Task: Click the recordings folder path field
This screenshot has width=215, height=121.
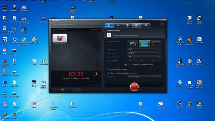Action: pos(76,25)
